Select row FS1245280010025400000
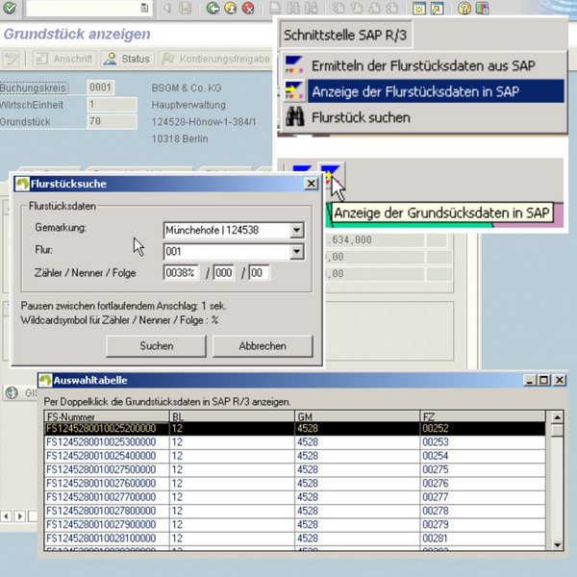 coord(295,456)
